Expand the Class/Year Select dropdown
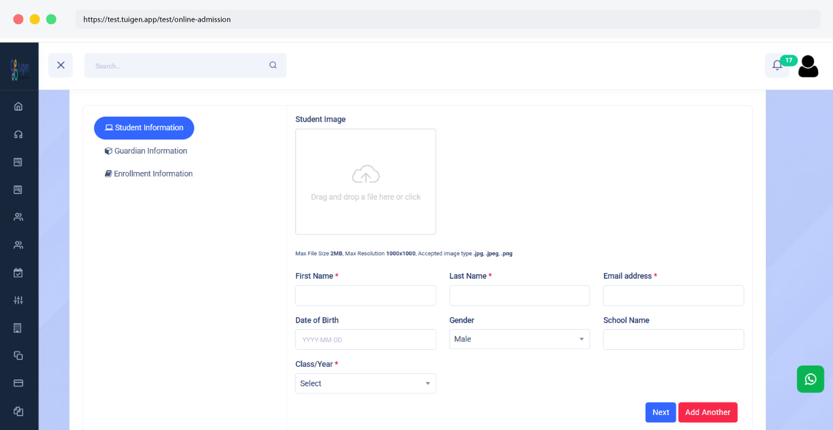Viewport: 833px width, 430px height. 365,384
